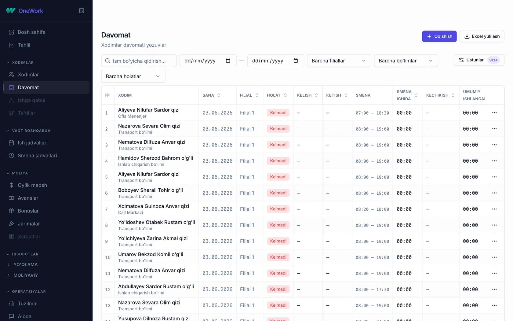Click Kelmadi badge for Nematova Dilfuza row 3
Image resolution: width=513 pixels, height=321 pixels.
pos(278,145)
